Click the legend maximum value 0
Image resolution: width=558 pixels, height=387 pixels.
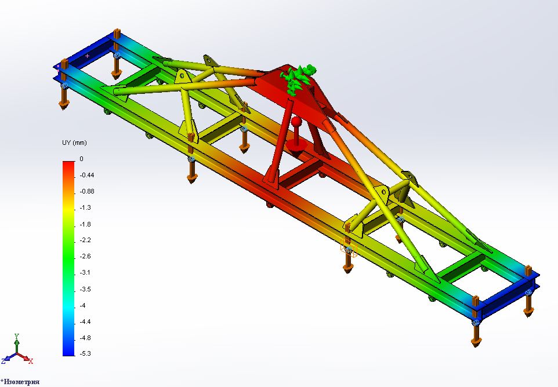[x=81, y=159]
